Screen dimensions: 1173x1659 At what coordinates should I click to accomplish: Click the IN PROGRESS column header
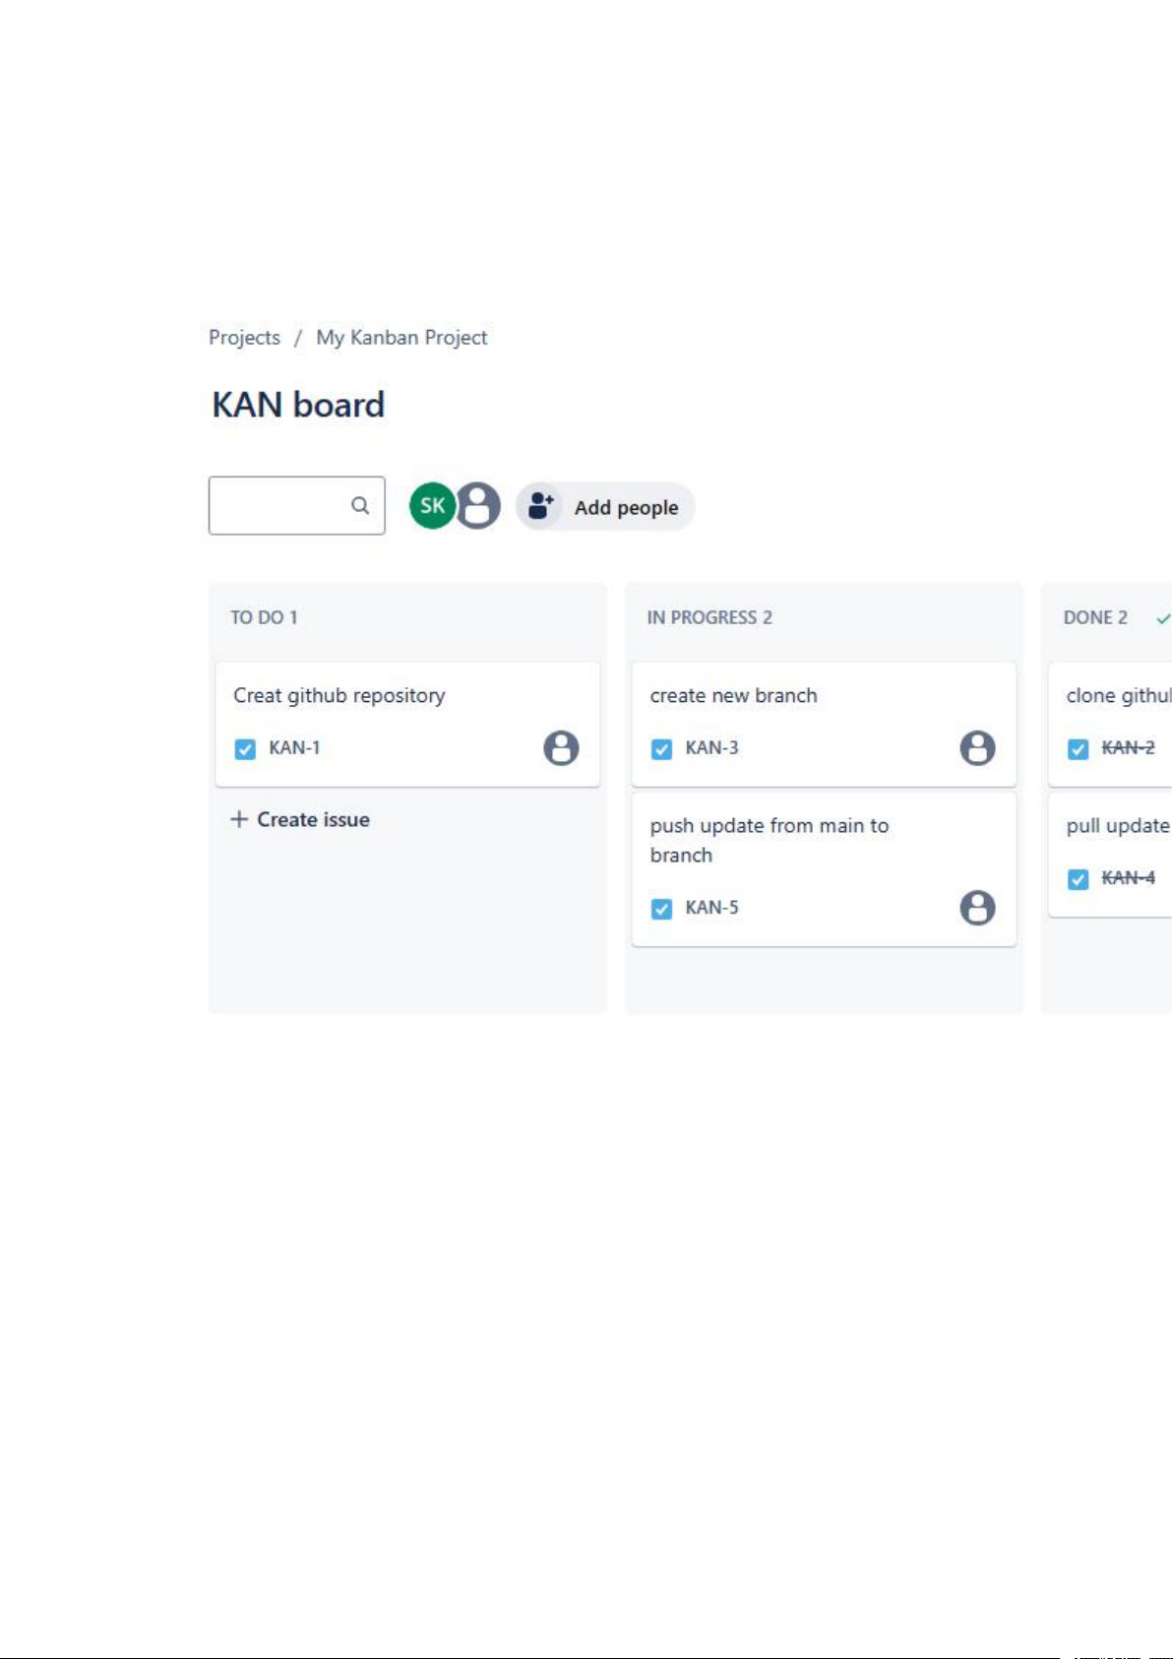[709, 617]
